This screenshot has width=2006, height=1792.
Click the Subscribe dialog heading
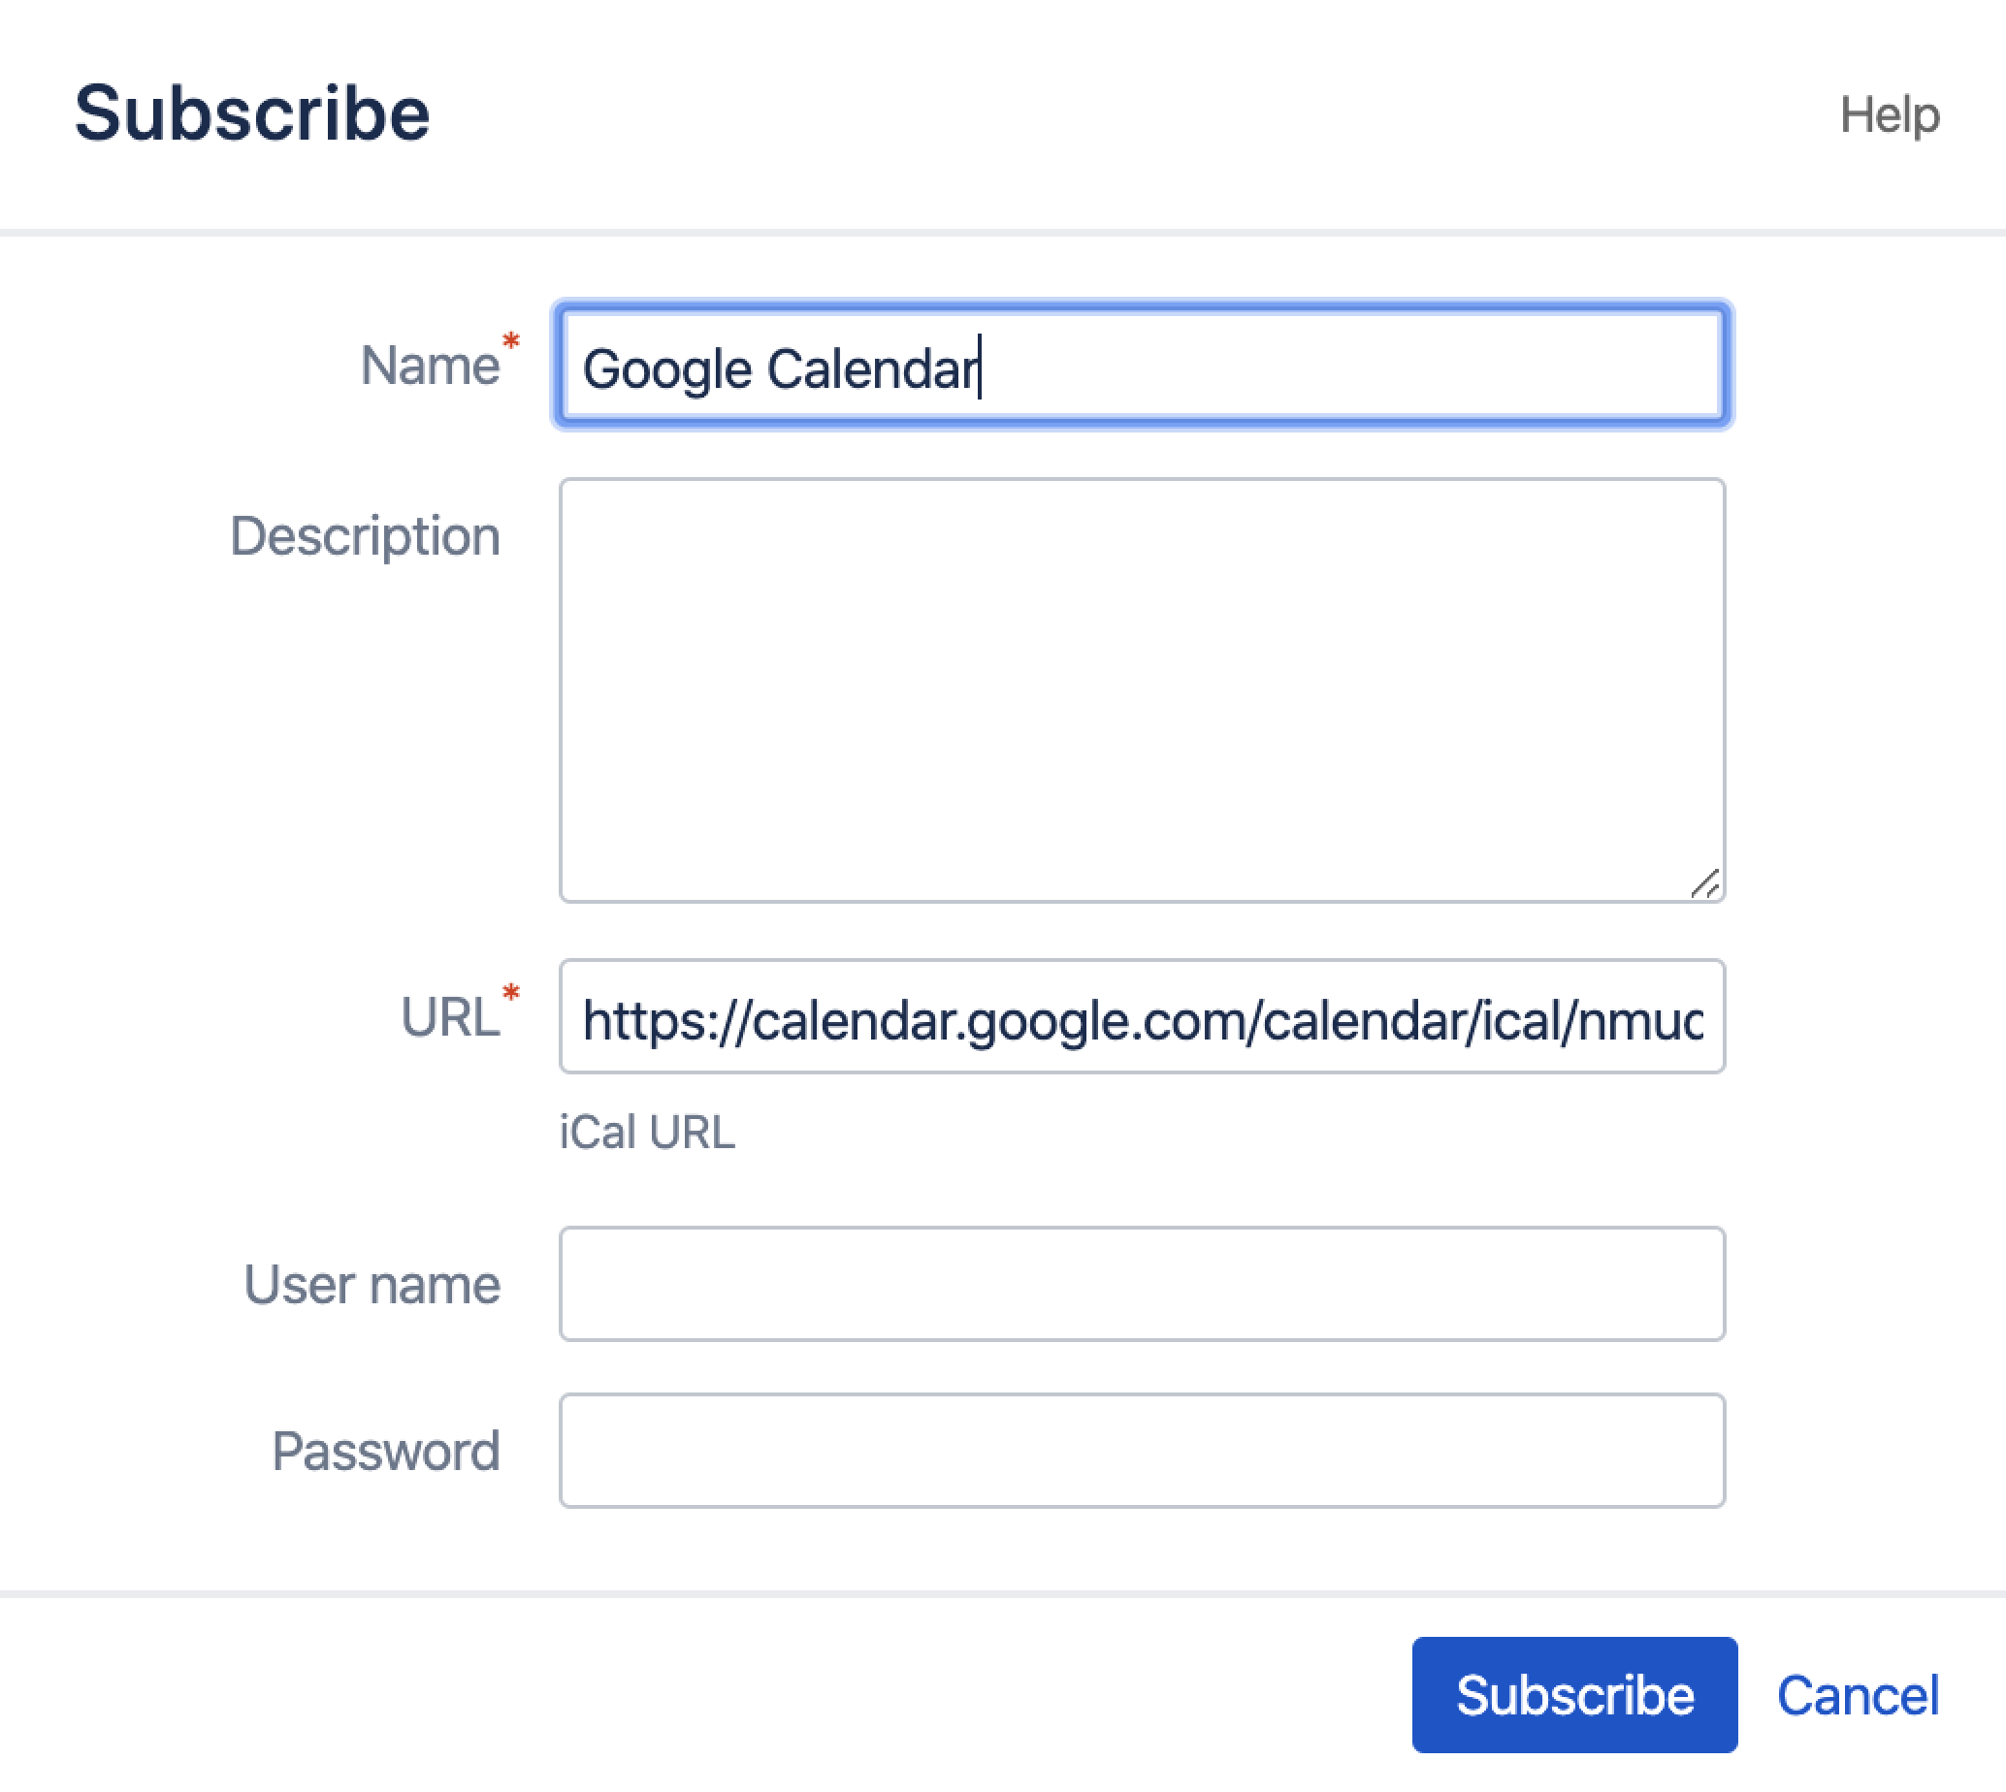tap(252, 114)
